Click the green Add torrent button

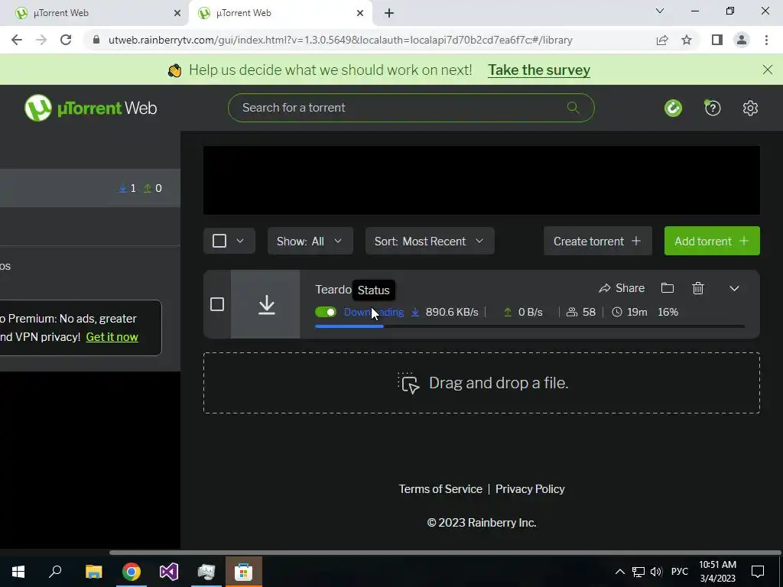pyautogui.click(x=712, y=241)
